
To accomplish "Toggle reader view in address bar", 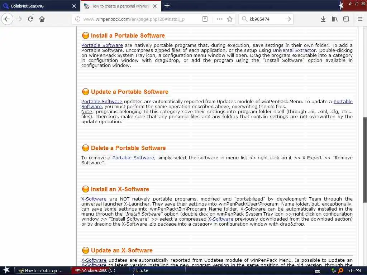I will click(205, 19).
